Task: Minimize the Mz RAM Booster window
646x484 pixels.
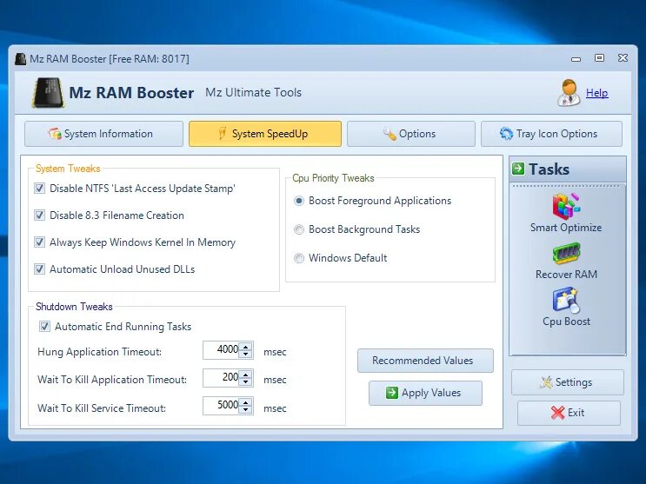Action: [x=576, y=59]
